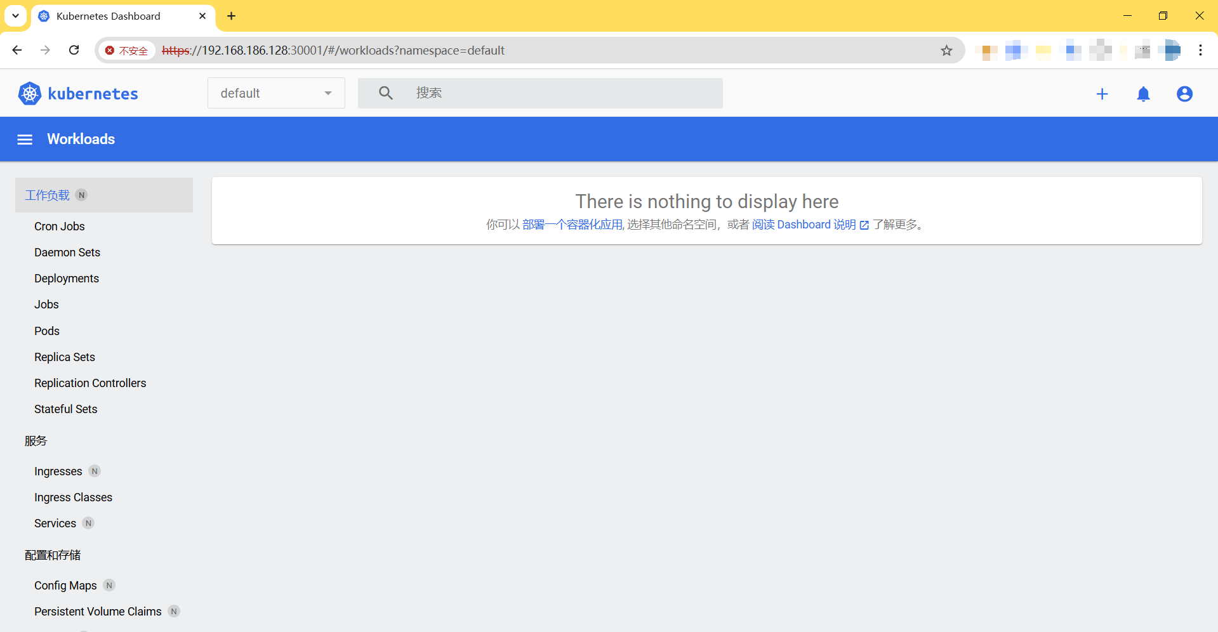Focus the 搜索 search field

pyautogui.click(x=540, y=93)
